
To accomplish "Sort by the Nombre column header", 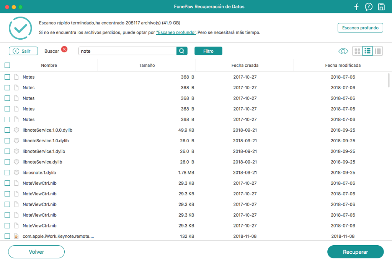I will [49, 65].
